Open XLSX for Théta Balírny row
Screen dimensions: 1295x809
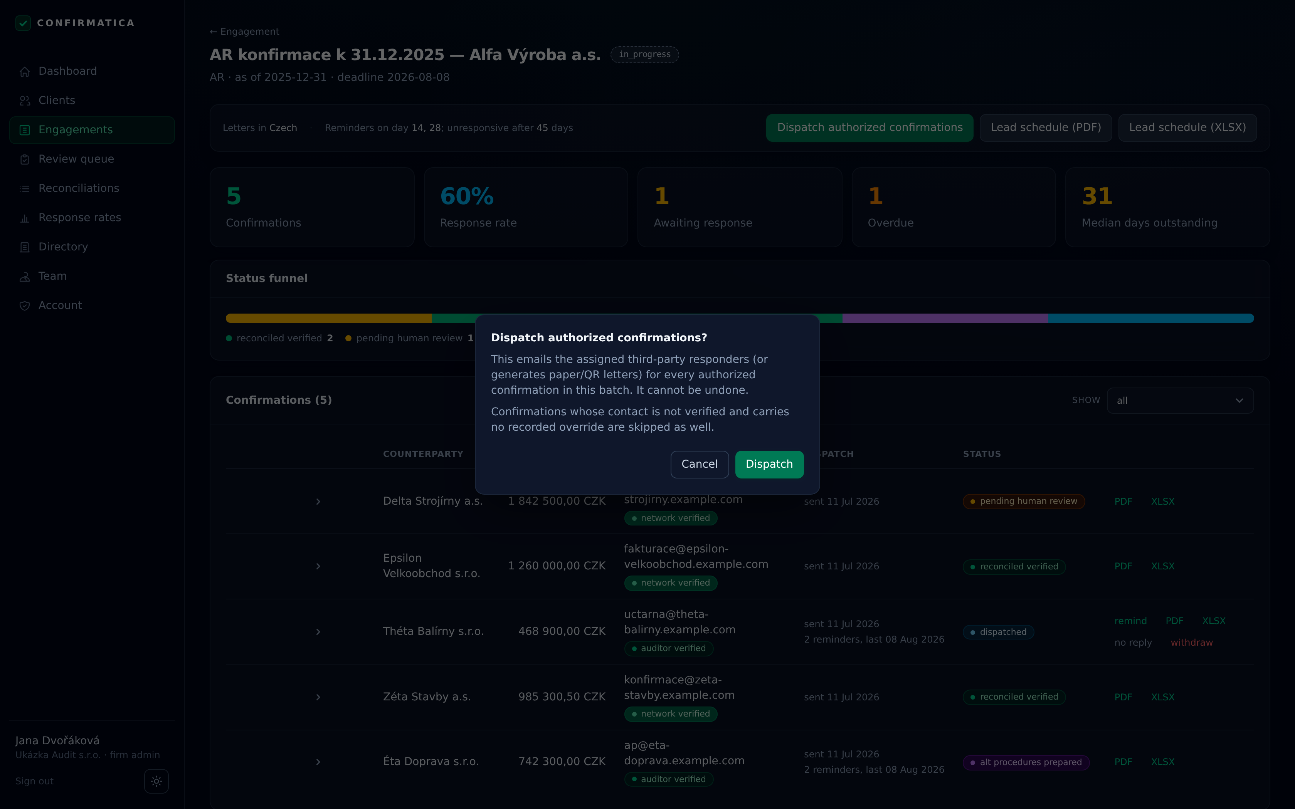pos(1214,621)
